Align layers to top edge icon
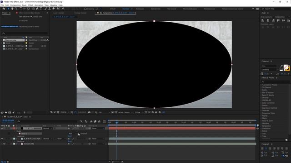 278,20
